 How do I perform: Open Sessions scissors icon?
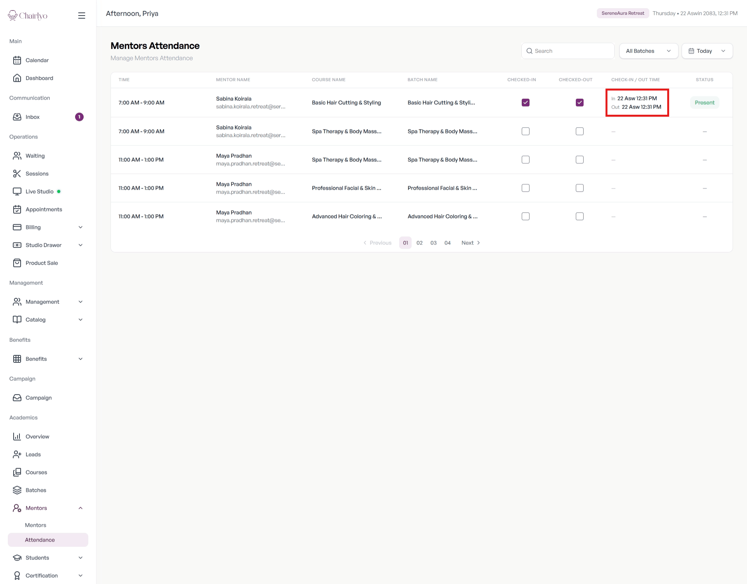[x=17, y=174]
